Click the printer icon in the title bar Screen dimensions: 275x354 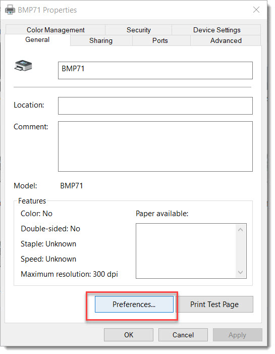(10, 10)
